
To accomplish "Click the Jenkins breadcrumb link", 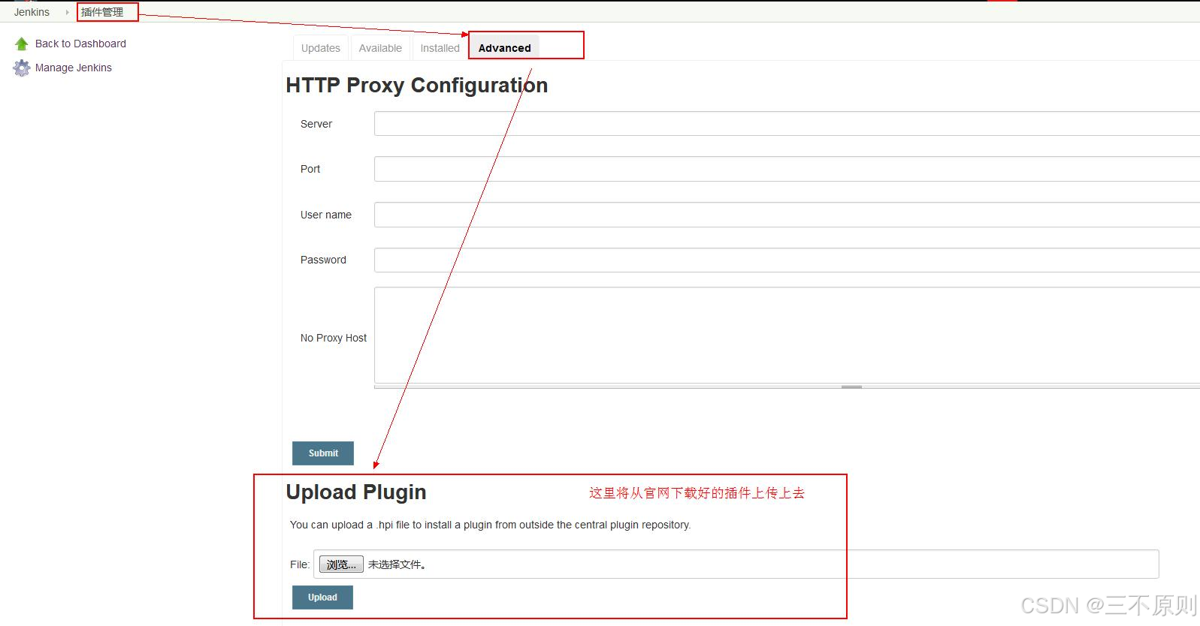I will (x=32, y=12).
